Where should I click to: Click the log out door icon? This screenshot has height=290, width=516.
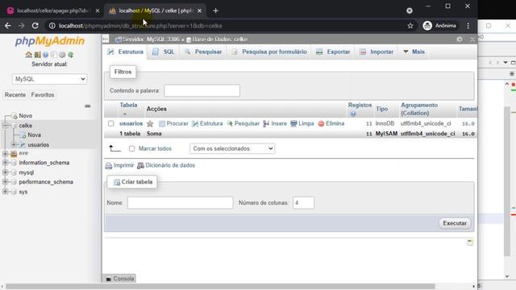pyautogui.click(x=37, y=55)
